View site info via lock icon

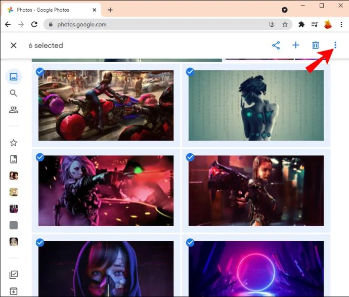point(51,24)
